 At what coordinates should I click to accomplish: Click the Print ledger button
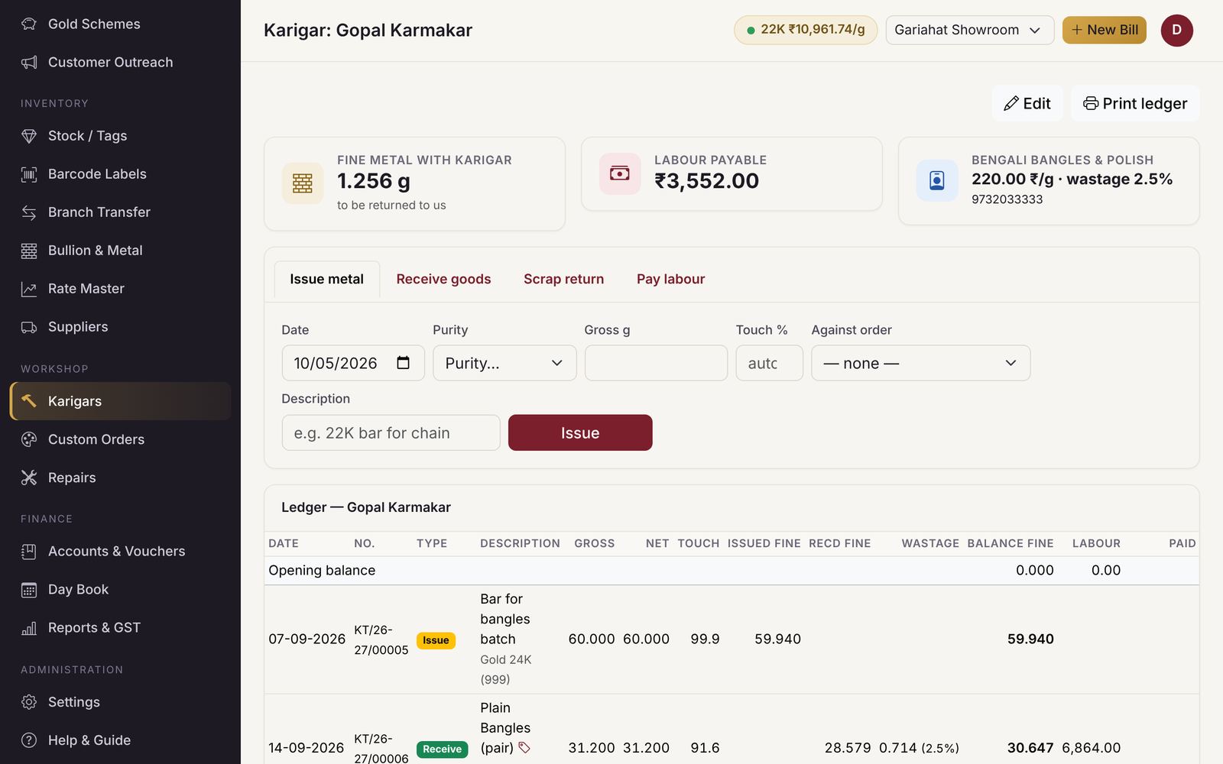coord(1135,103)
